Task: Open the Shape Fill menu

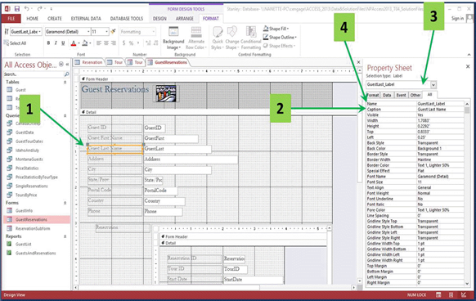Action: tap(276, 29)
